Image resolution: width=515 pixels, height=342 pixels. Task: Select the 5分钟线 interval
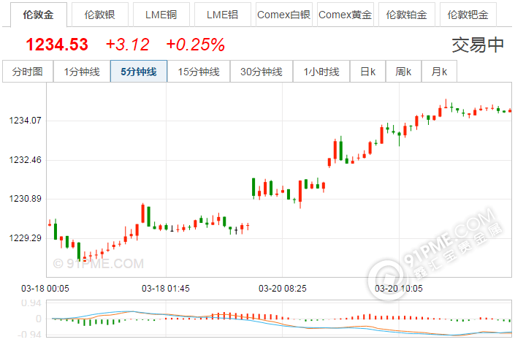pyautogui.click(x=139, y=72)
